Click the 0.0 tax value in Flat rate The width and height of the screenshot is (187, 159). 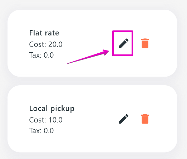coord(49,55)
